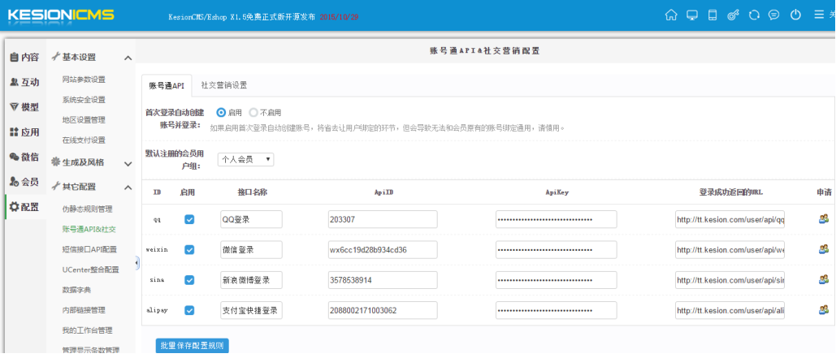Open the 短信接口API配置 sidebar link
Screen dimensions: 836x358
coord(89,250)
